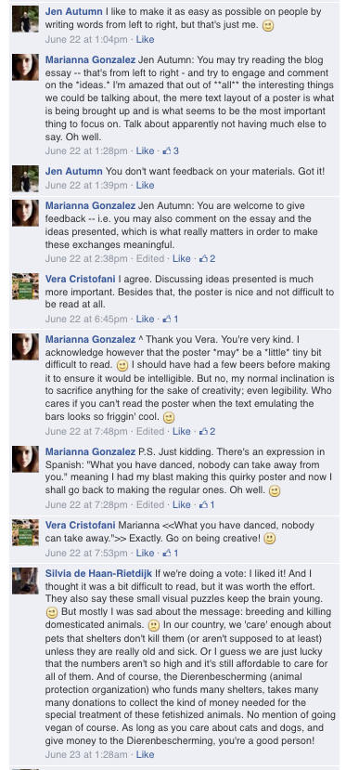
Task: Like Silvia de Haan-Rietdijk's June 23 comment
Action: click(145, 754)
